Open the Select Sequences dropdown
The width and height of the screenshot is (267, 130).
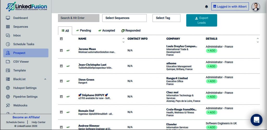pos(124,18)
